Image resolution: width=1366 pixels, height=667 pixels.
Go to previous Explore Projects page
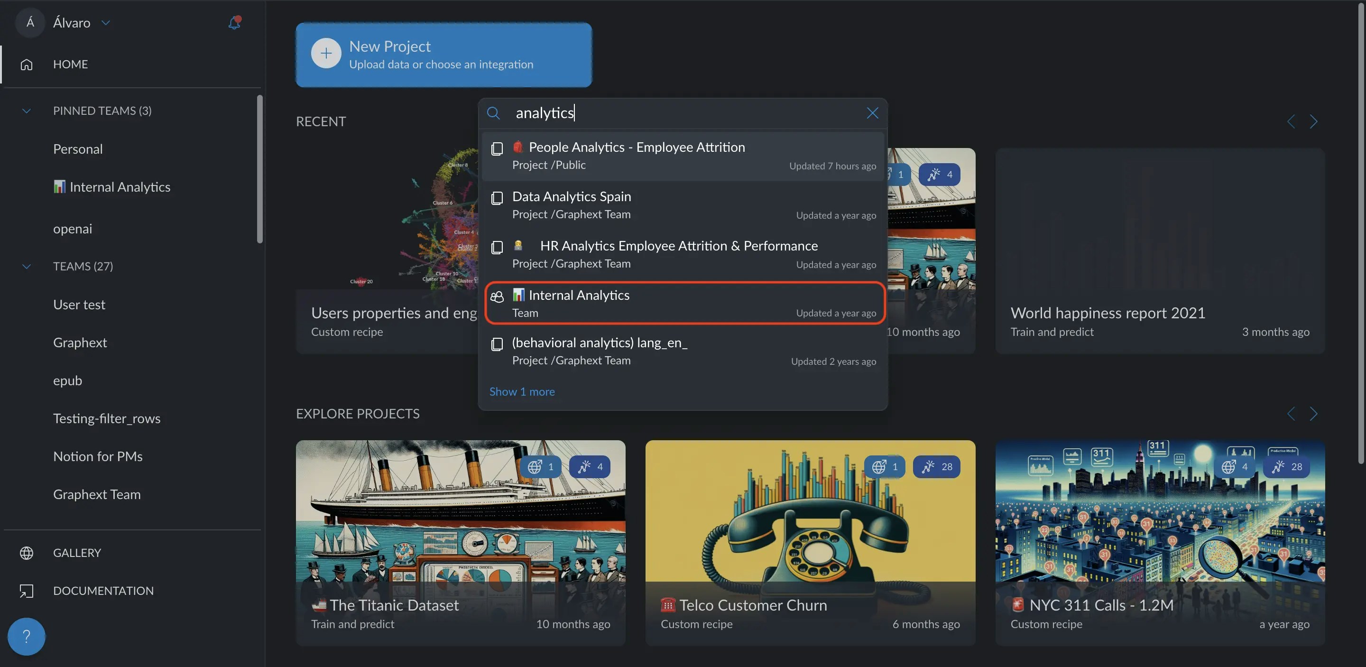point(1291,414)
